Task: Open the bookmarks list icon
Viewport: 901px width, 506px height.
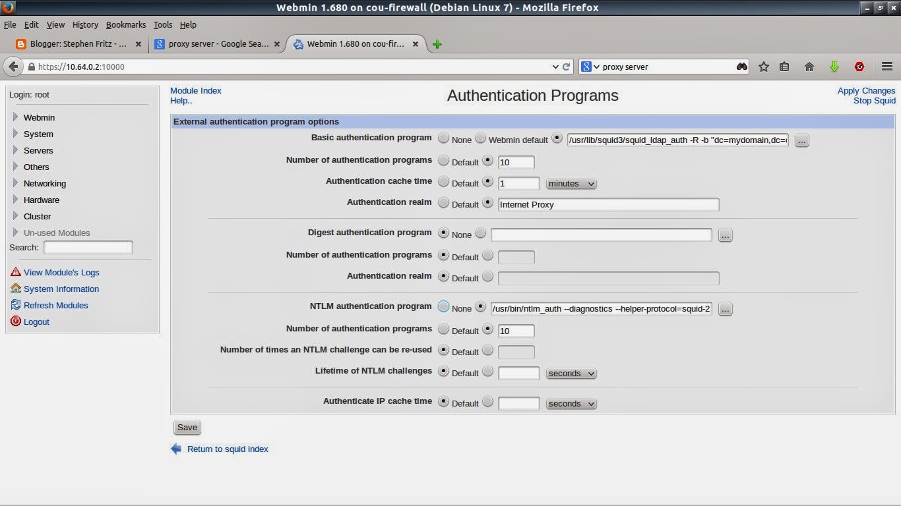Action: [x=784, y=67]
